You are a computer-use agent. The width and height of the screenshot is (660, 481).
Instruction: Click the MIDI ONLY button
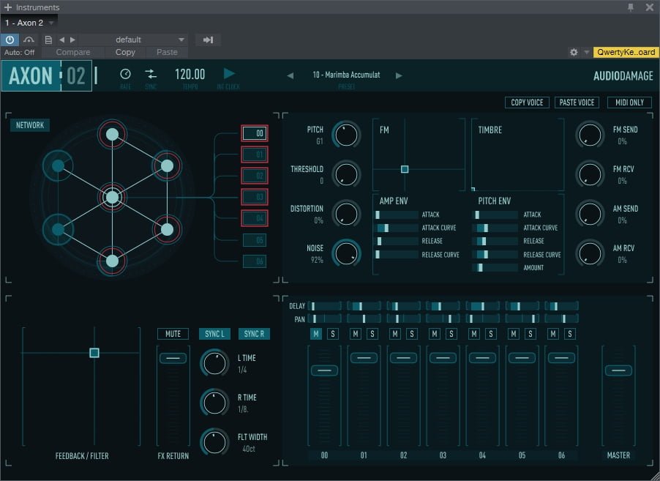pos(629,102)
